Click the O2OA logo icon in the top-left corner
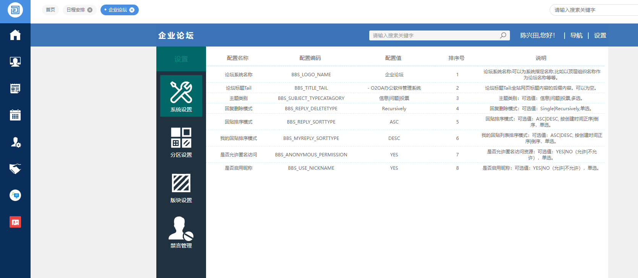The width and height of the screenshot is (638, 278). point(15,10)
